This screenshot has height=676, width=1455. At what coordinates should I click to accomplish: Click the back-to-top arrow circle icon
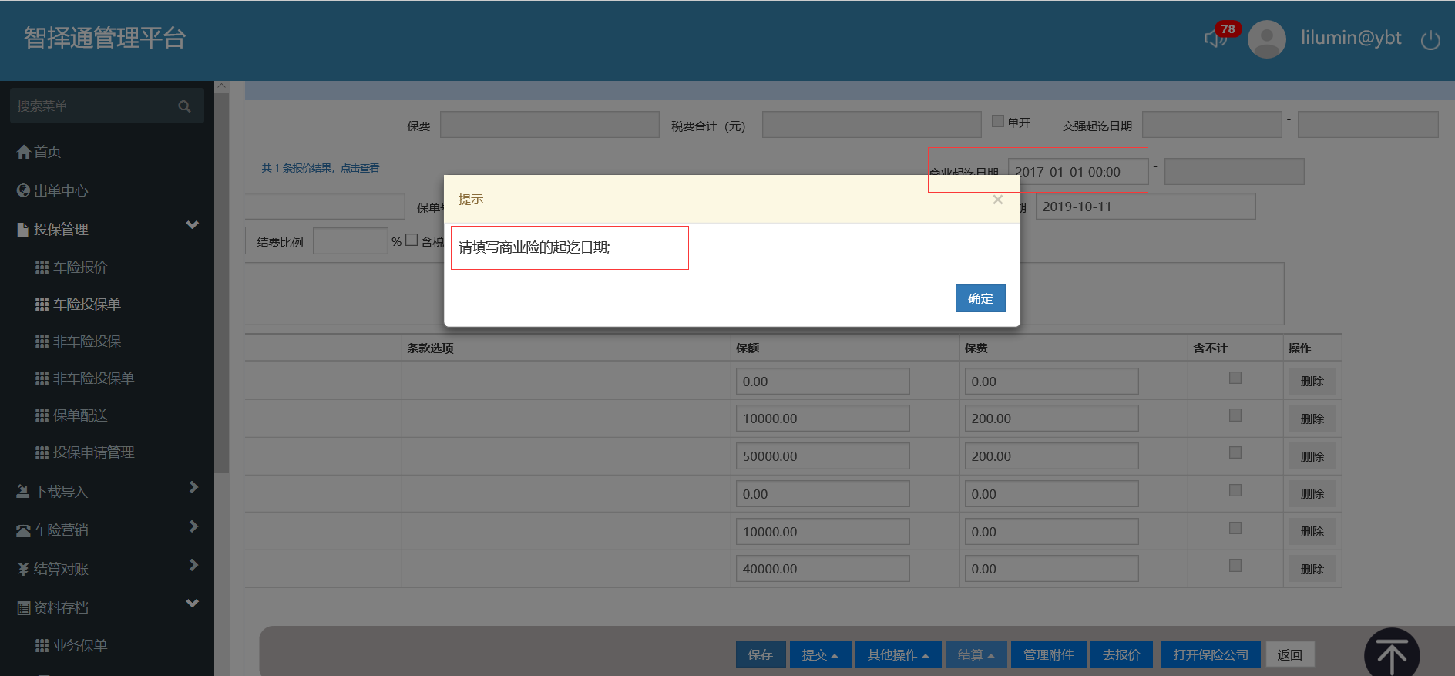tap(1392, 656)
